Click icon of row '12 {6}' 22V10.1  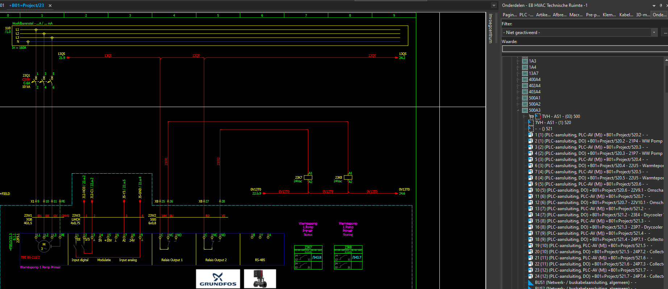pos(531,203)
